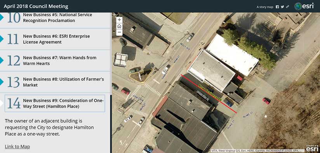The height and width of the screenshot is (153, 320).
Task: Zoom out on the map
Action: tap(119, 33)
